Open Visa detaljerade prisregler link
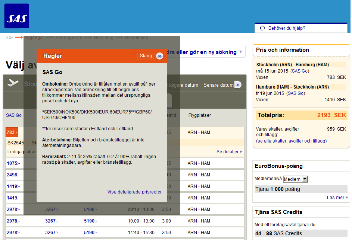Image resolution: width=352 pixels, height=240 pixels. tap(134, 192)
